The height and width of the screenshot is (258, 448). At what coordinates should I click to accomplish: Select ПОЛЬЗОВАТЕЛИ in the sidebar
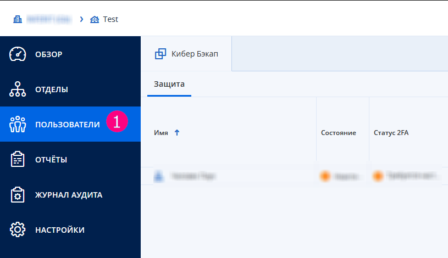click(70, 124)
